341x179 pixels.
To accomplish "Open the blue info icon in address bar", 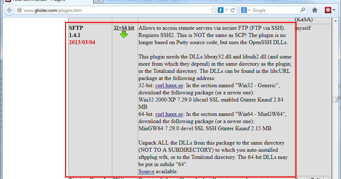I will (x=221, y=10).
